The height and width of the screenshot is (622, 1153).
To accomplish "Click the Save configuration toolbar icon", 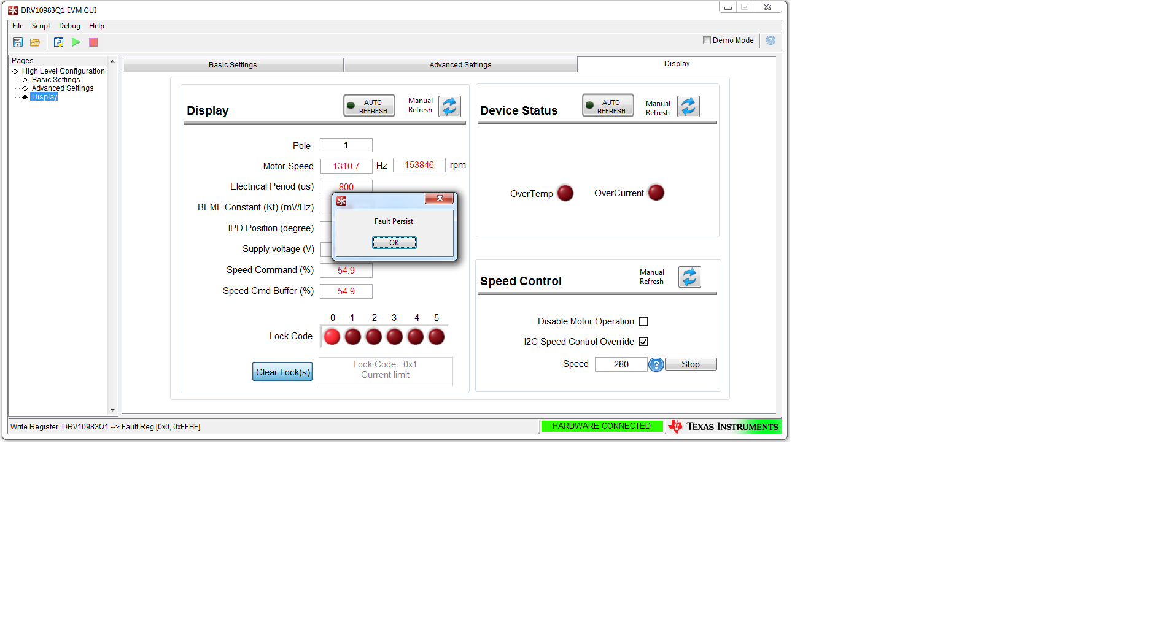I will (x=18, y=42).
